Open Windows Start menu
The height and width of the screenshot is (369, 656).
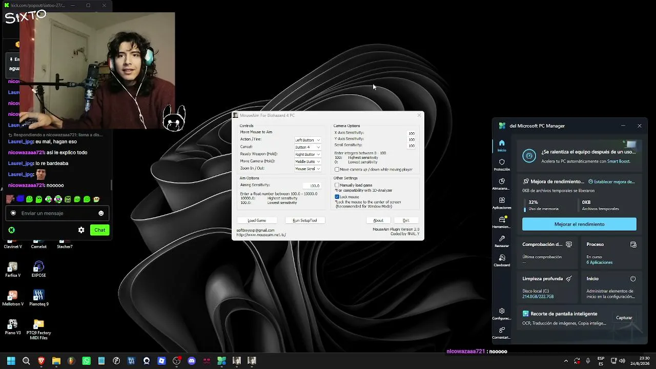[11, 361]
